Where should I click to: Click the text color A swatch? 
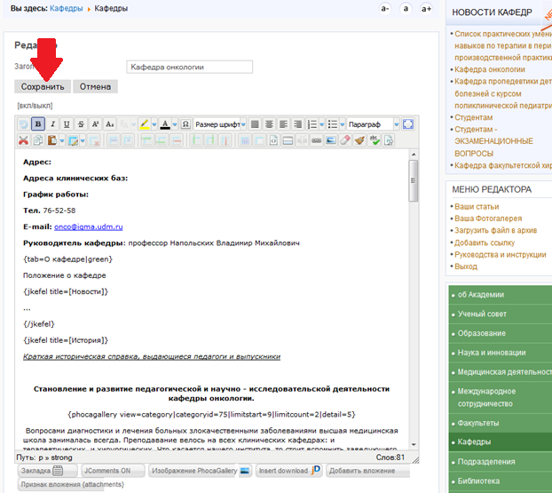[165, 124]
